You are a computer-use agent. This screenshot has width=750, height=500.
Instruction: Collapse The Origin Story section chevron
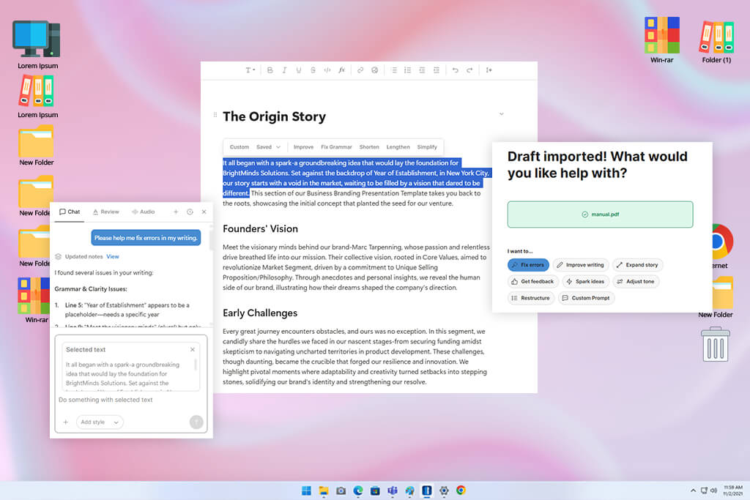[501, 113]
